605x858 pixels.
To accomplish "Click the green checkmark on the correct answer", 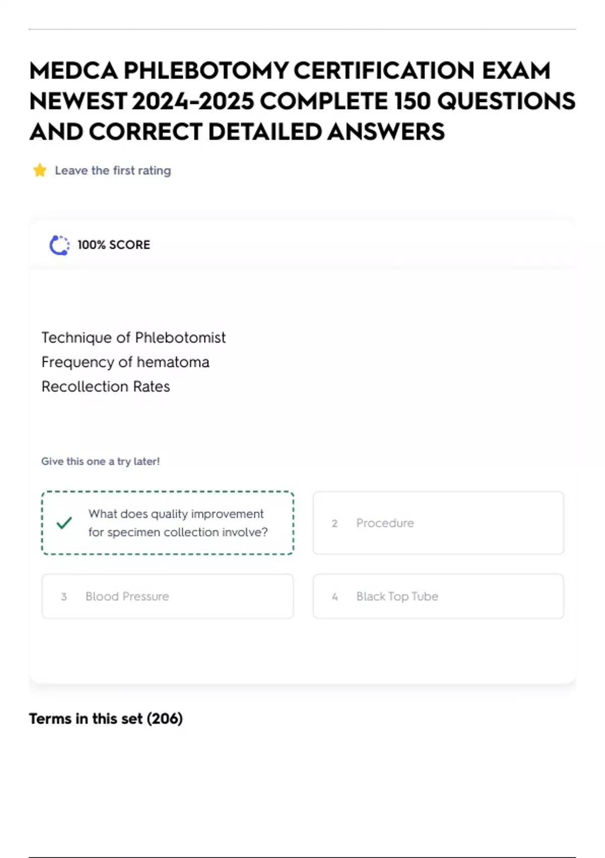I will pyautogui.click(x=65, y=523).
